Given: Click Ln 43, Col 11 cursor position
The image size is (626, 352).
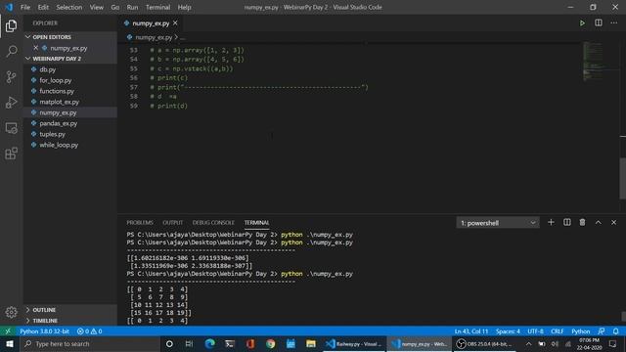Looking at the screenshot, I should 471,331.
